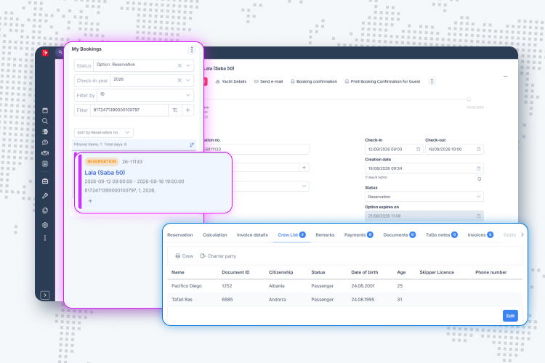
Task: Click the top search icon beside the logo
Action: click(x=60, y=52)
